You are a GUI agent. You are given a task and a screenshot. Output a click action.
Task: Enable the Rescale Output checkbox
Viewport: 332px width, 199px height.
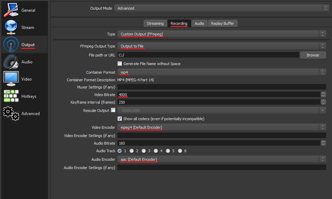pyautogui.click(x=113, y=110)
